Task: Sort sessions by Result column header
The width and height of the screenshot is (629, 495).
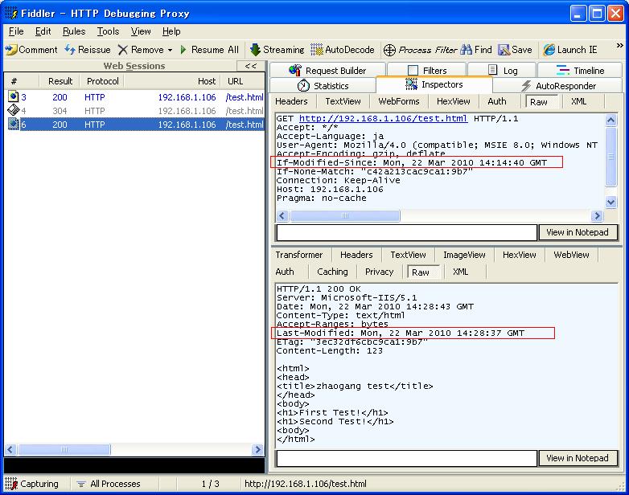Action: pyautogui.click(x=60, y=81)
